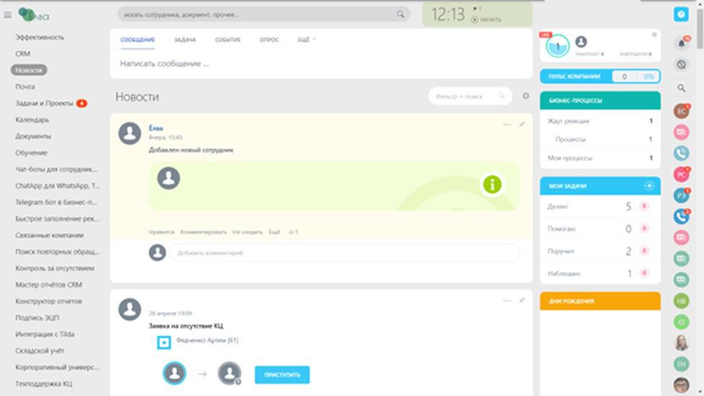Open Ждут реакции row
The width and height of the screenshot is (704, 396).
point(600,121)
